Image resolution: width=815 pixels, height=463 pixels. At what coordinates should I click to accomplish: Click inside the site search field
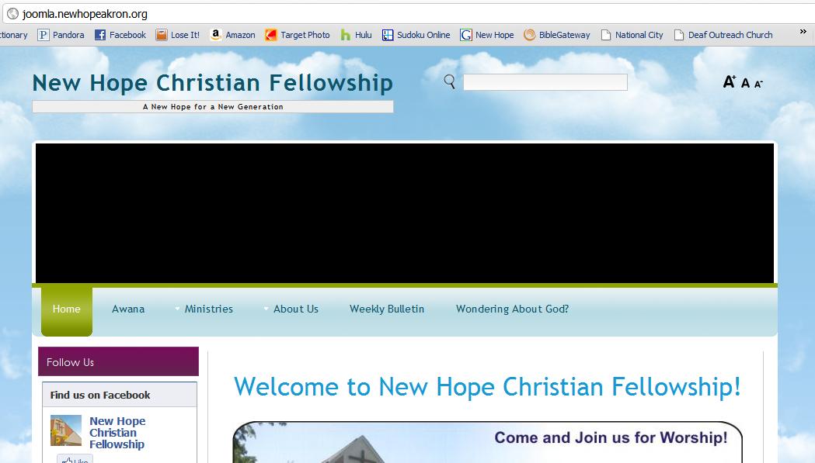coord(545,82)
